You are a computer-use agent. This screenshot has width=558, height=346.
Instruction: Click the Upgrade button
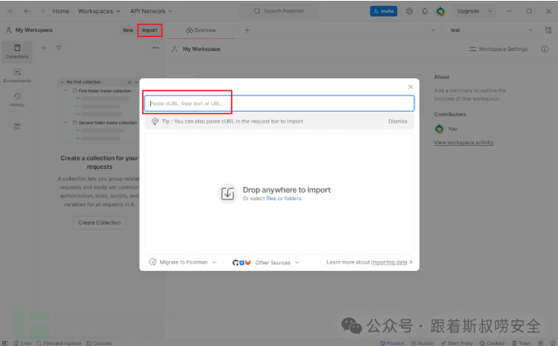[468, 12]
